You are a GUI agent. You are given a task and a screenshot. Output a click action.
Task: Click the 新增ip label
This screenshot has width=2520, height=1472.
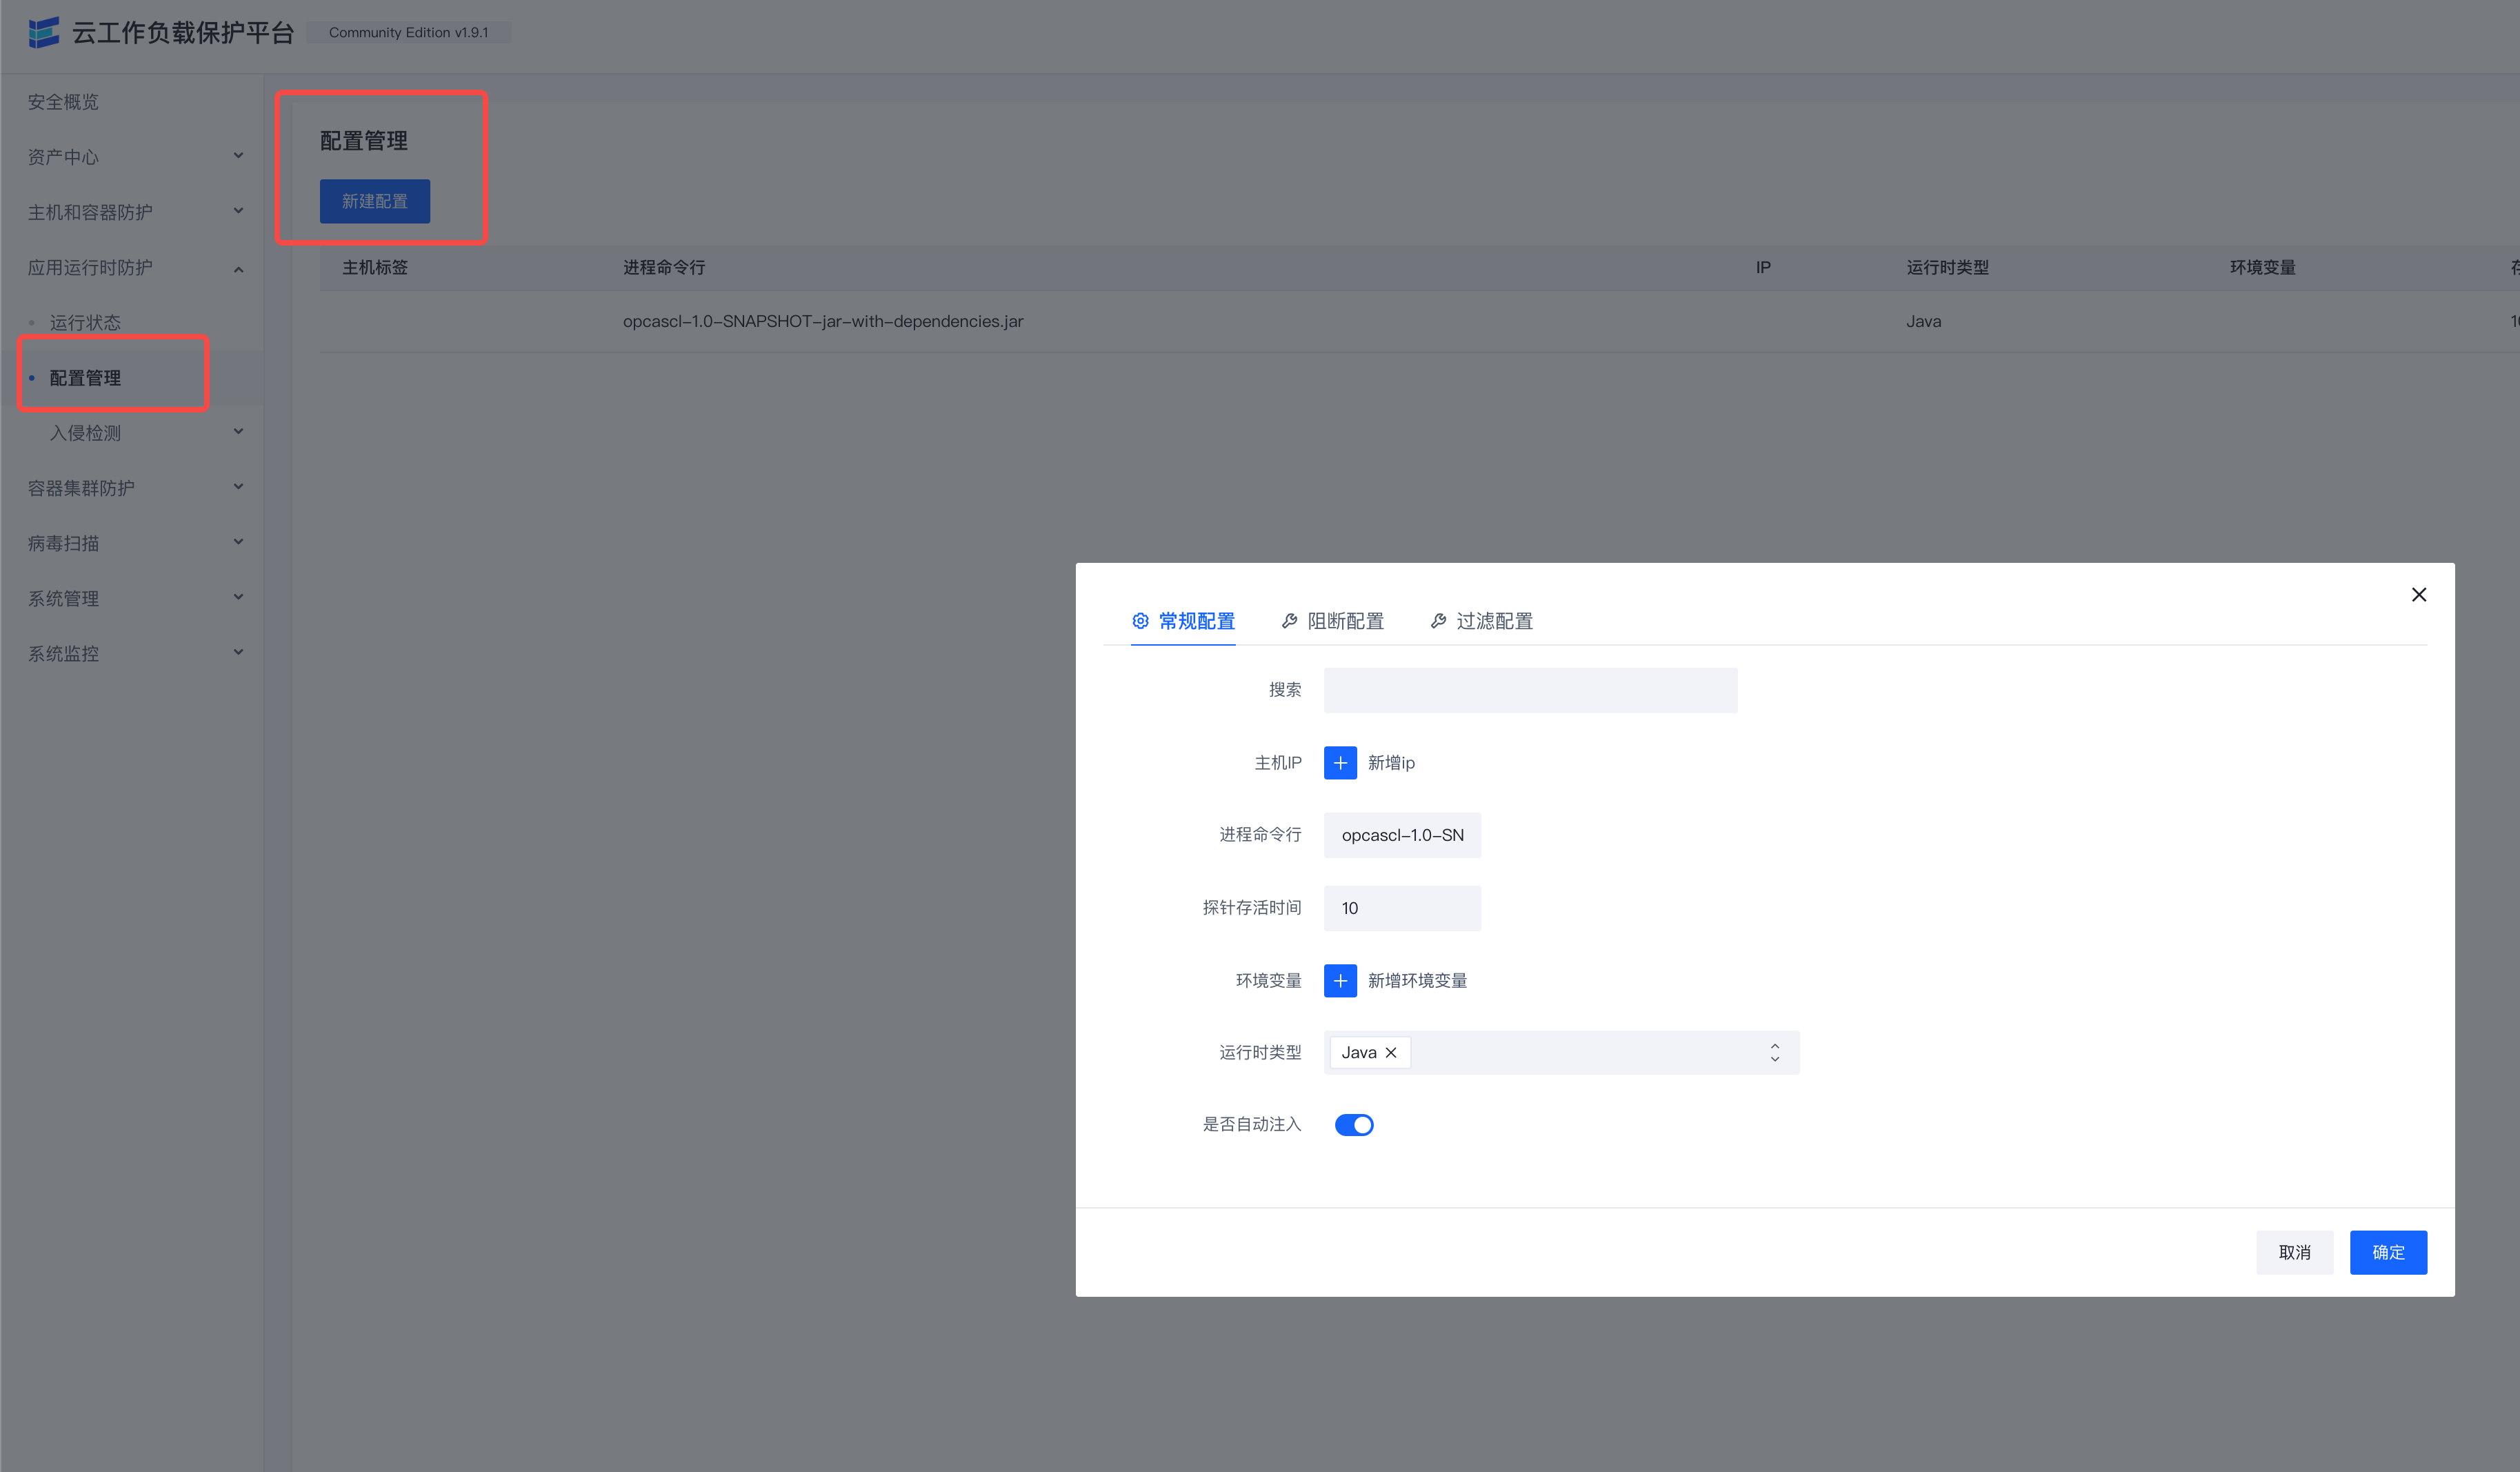[x=1391, y=763]
